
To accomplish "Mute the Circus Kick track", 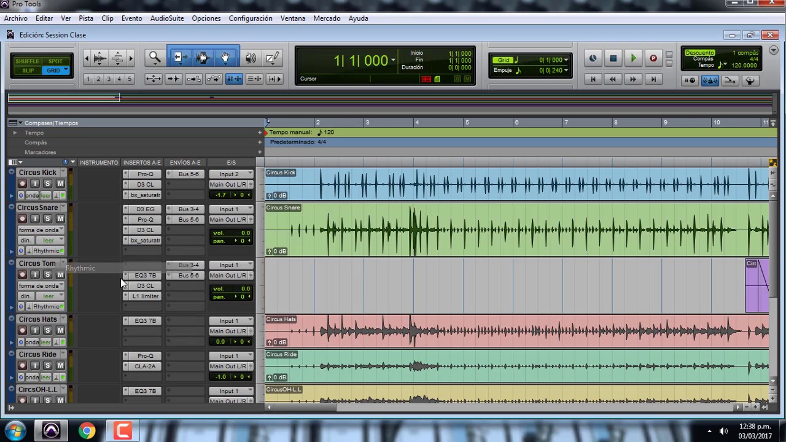I will [60, 184].
